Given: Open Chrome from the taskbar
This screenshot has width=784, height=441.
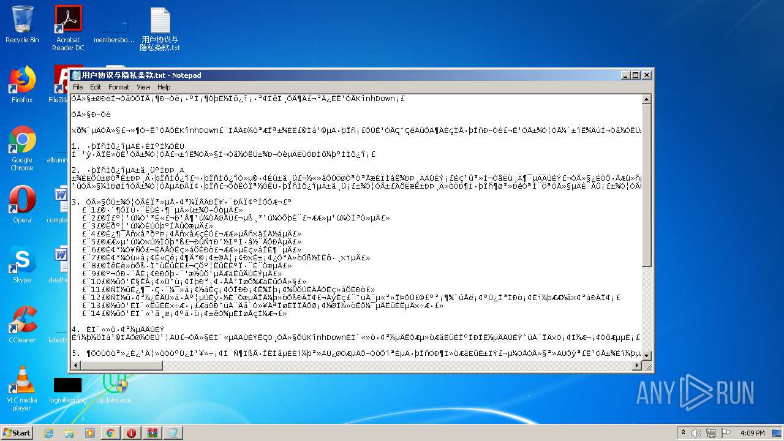Looking at the screenshot, I should 111,433.
